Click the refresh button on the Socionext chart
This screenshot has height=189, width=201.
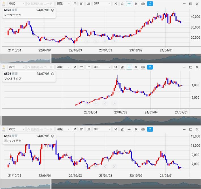tap(150, 67)
